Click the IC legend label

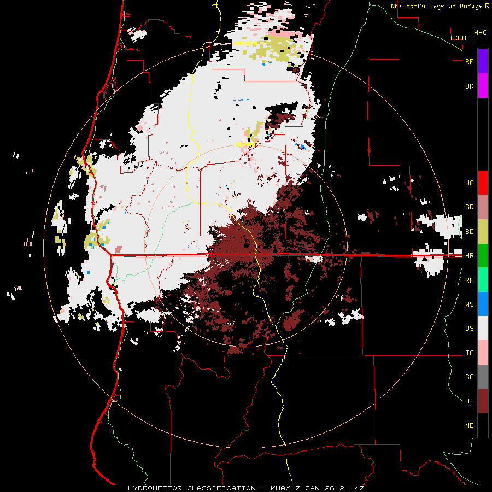pos(469,353)
